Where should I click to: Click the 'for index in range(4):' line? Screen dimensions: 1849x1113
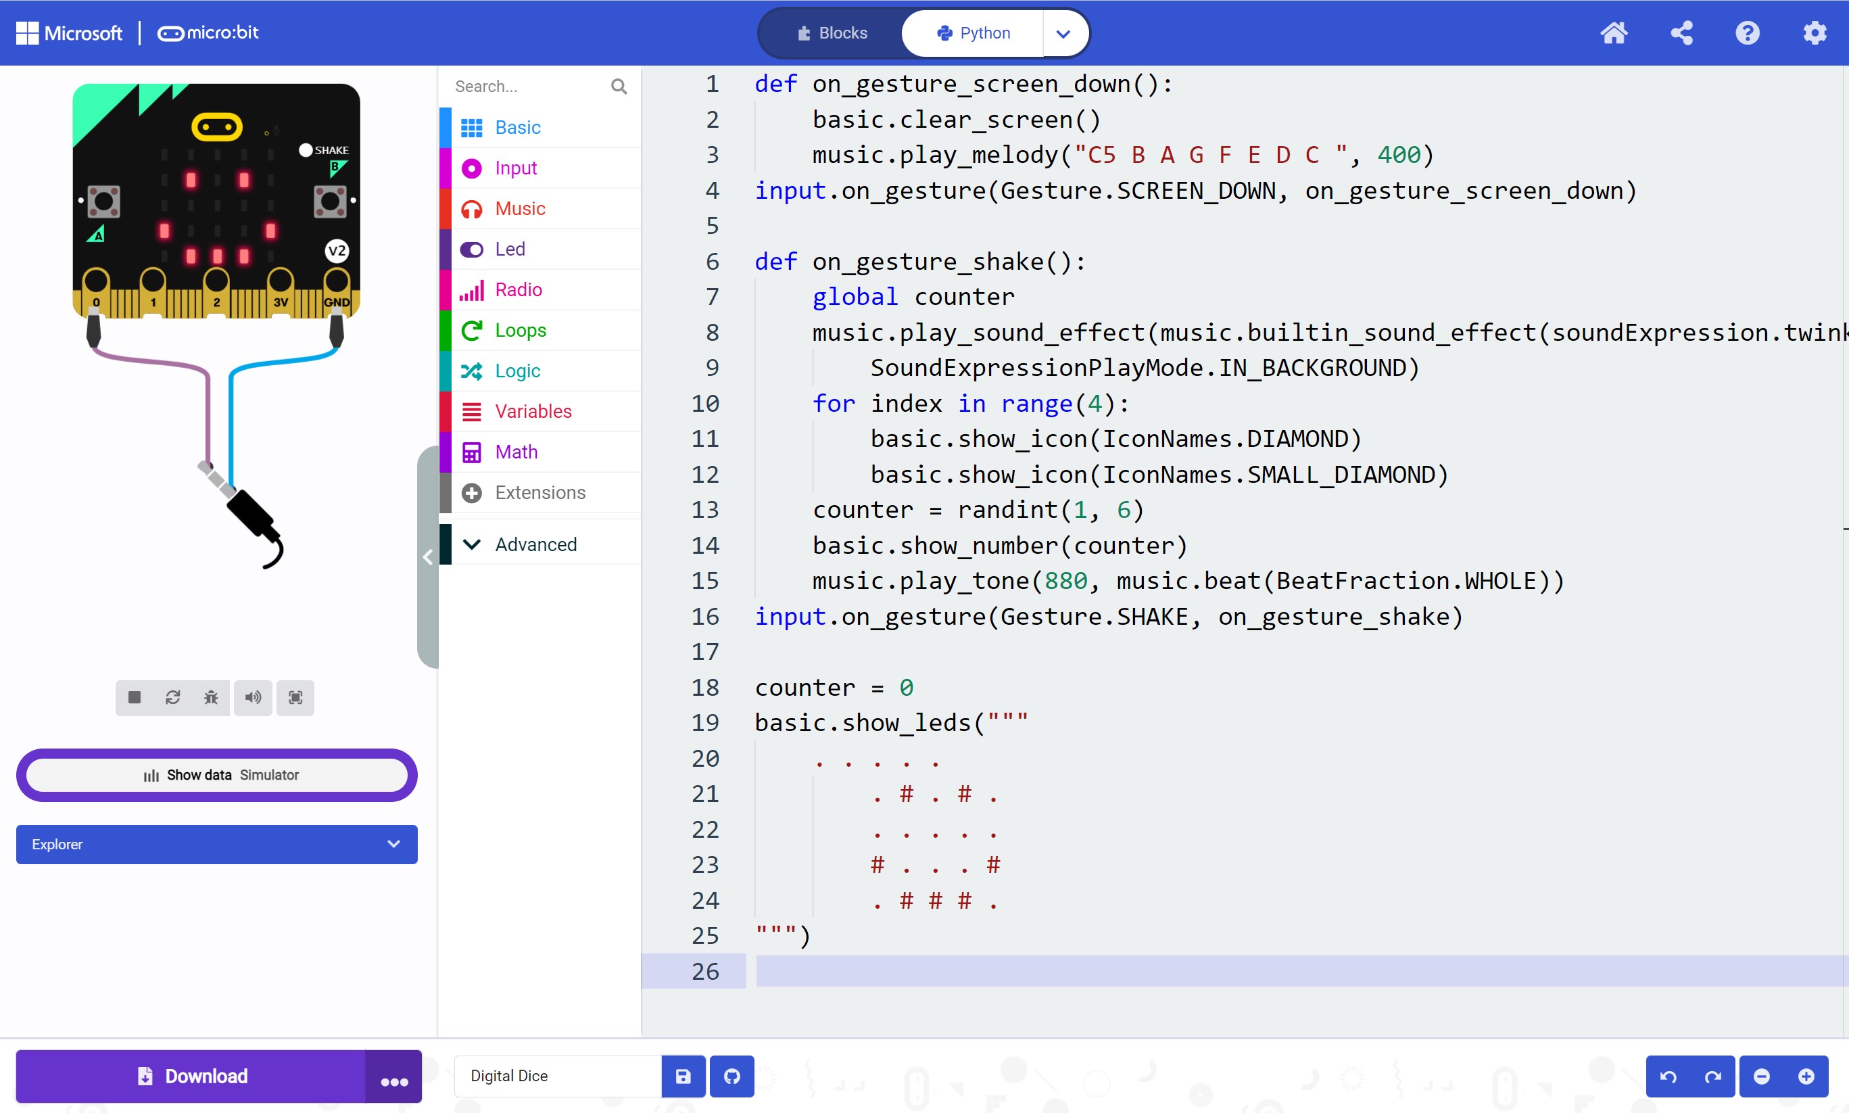tap(971, 404)
